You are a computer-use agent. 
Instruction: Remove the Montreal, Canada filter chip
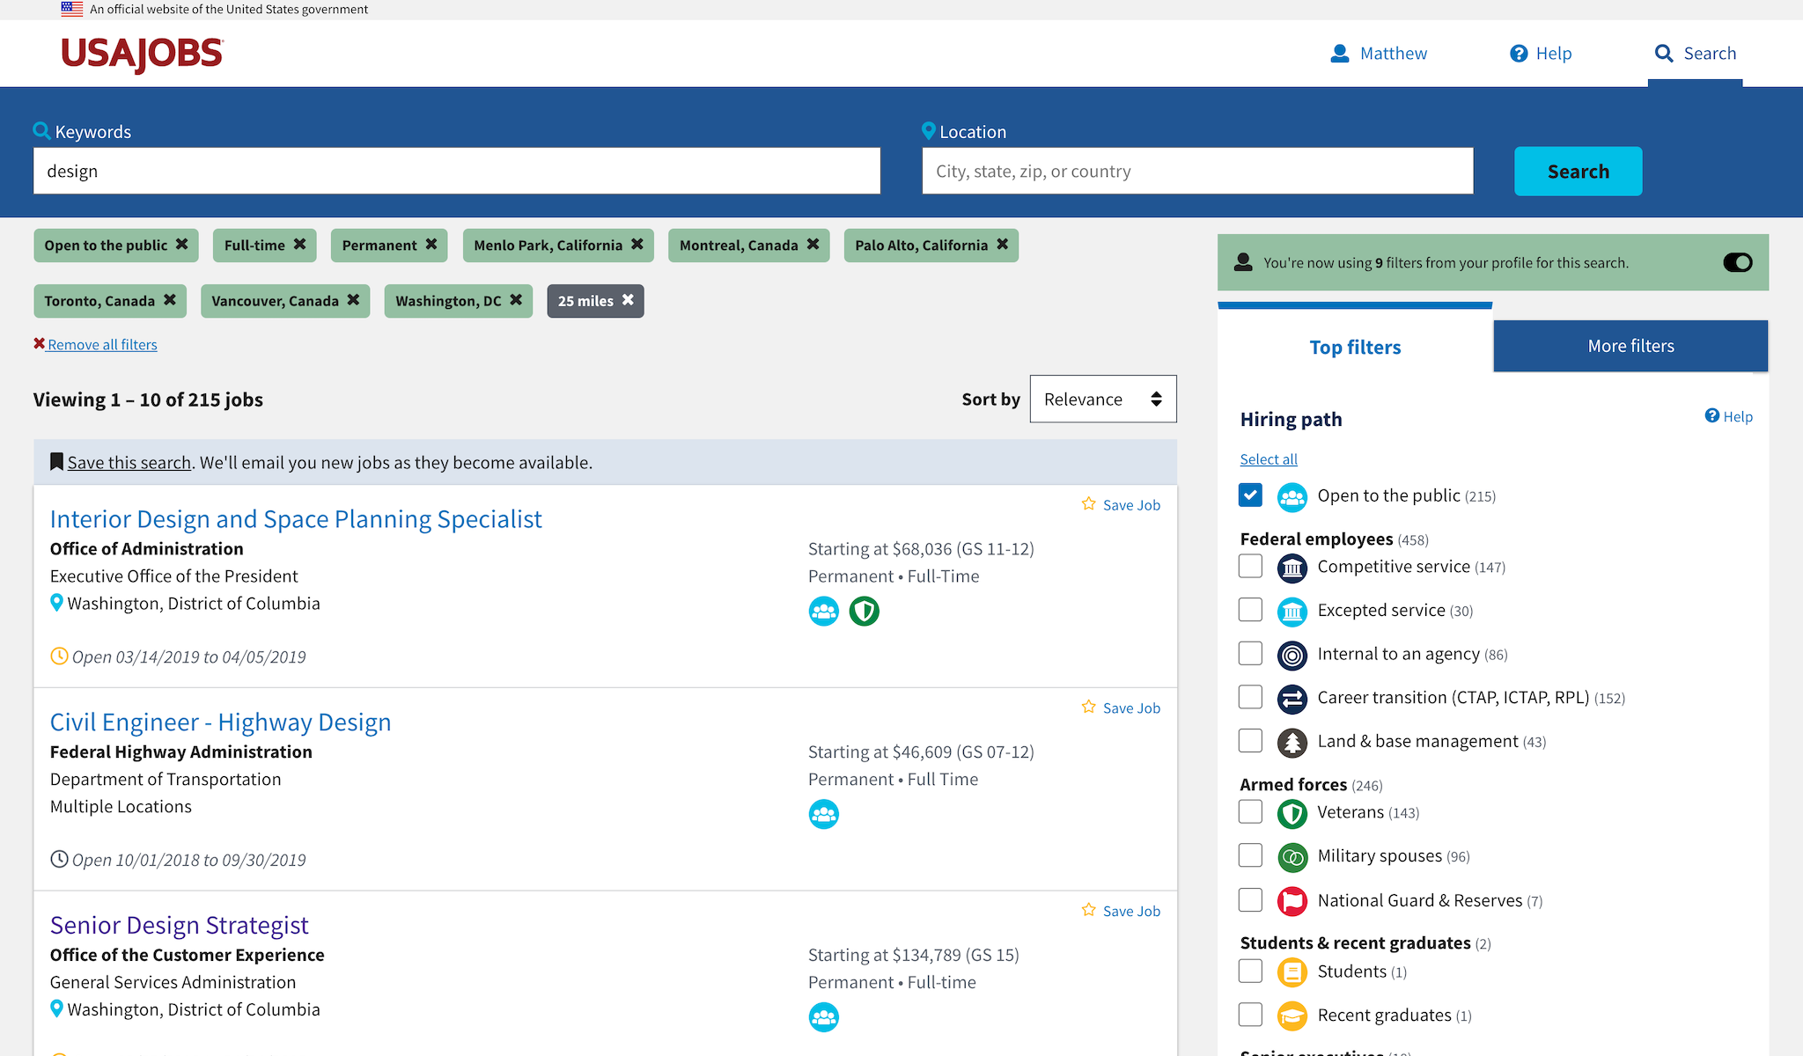point(813,245)
